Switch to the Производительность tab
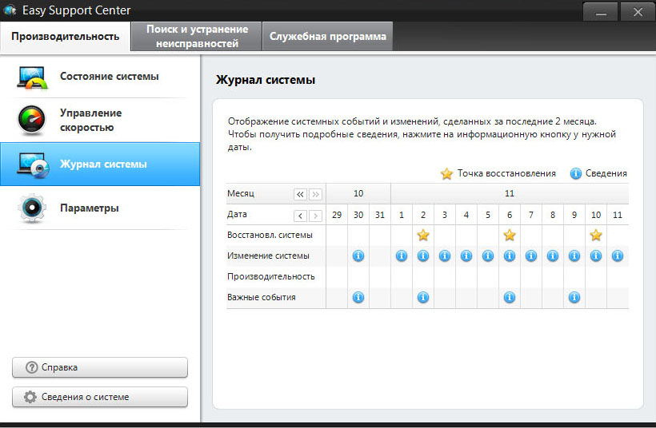 point(66,36)
